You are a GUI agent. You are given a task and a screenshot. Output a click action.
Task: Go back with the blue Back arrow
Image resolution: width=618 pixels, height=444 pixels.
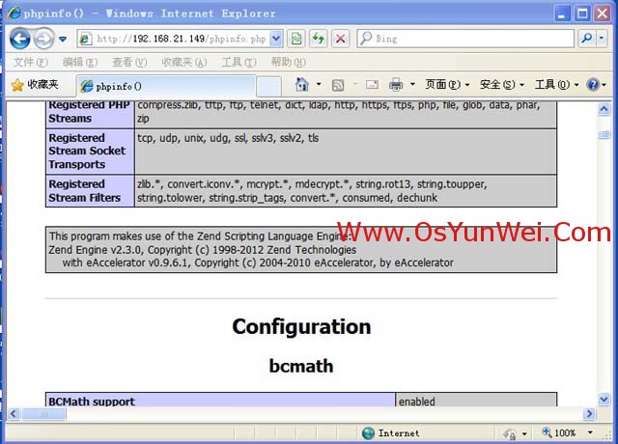coord(19,39)
